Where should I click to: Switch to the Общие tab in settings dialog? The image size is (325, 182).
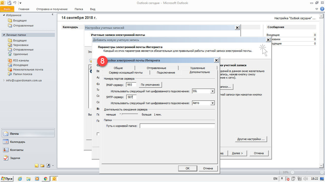(x=118, y=68)
